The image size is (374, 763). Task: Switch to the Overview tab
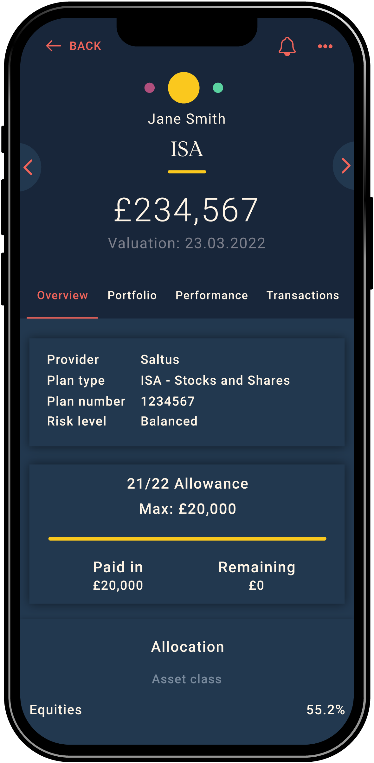coord(62,295)
